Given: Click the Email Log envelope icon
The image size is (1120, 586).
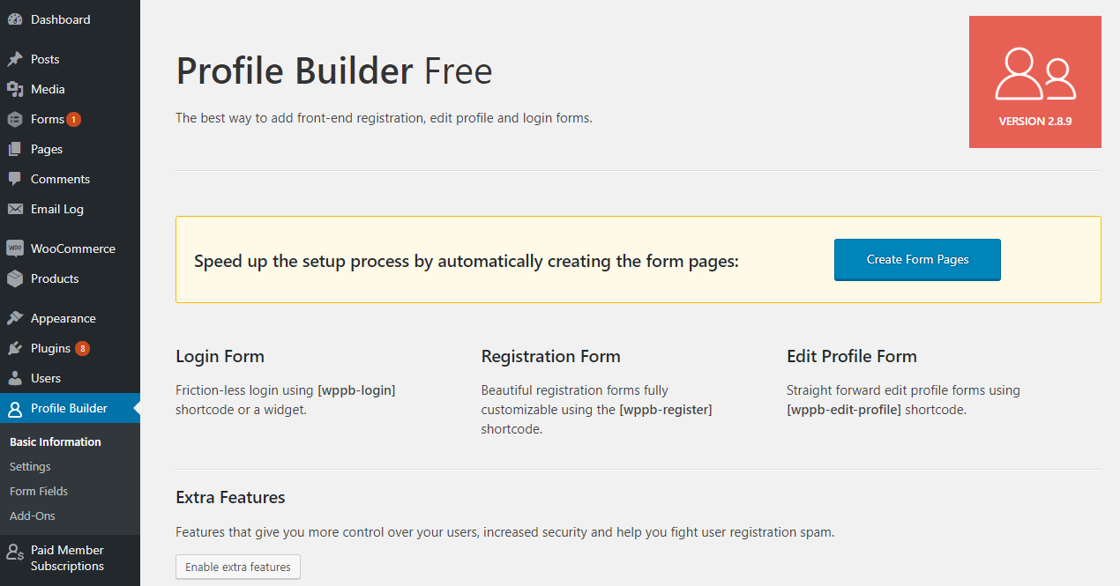Looking at the screenshot, I should [15, 209].
